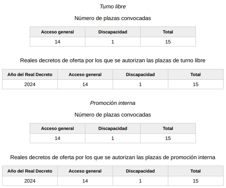
Task: Click Total 15 in turno libre decree table
Action: tap(195, 84)
